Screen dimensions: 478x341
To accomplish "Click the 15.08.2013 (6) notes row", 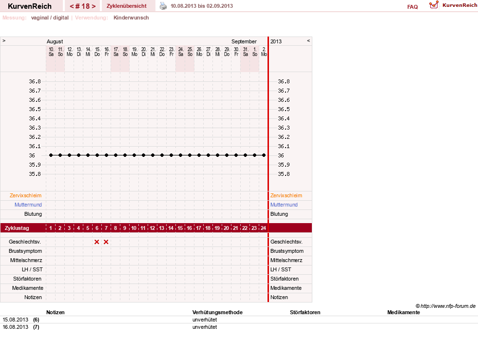I will [x=239, y=320].
